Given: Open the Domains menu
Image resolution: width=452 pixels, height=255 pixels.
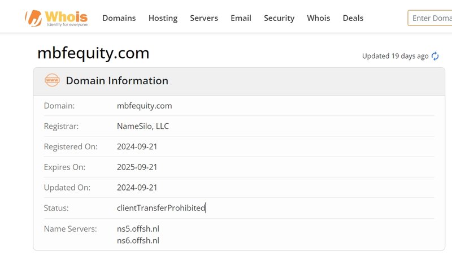Looking at the screenshot, I should click(x=119, y=18).
